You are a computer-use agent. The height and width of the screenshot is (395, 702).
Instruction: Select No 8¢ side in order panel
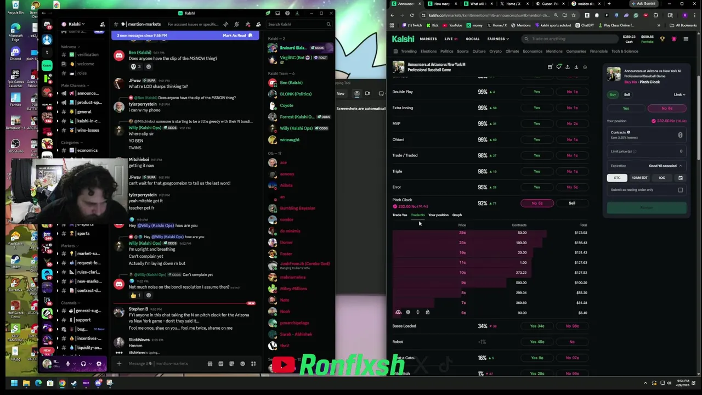click(667, 108)
